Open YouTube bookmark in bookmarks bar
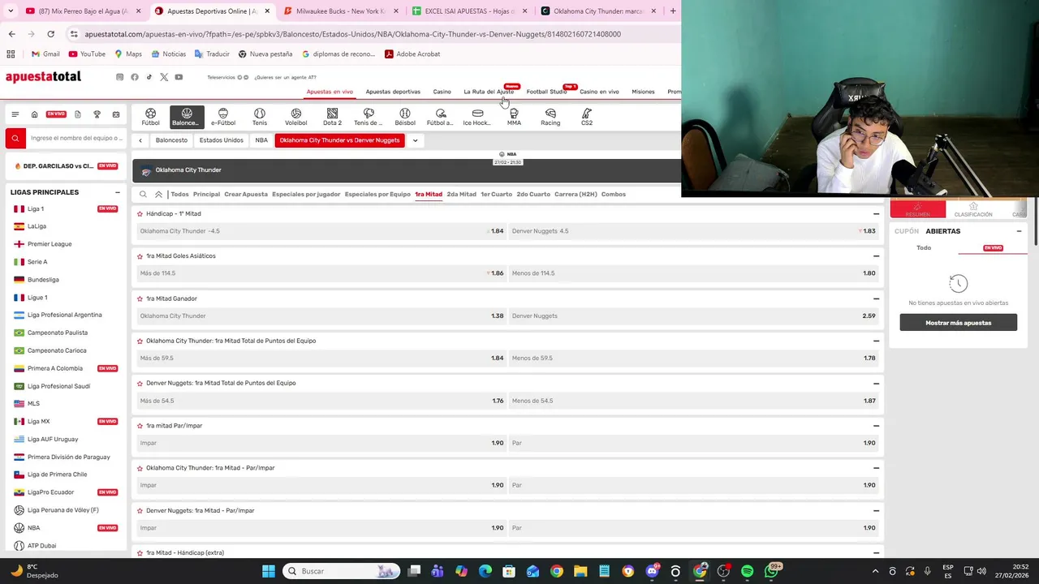This screenshot has width=1039, height=584. pos(87,54)
